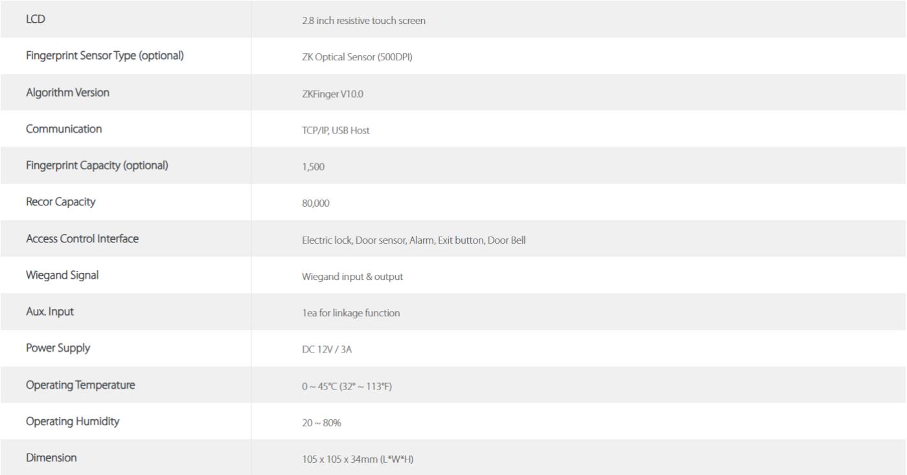Click the Algorithm Version label
This screenshot has height=475, width=907.
click(67, 93)
